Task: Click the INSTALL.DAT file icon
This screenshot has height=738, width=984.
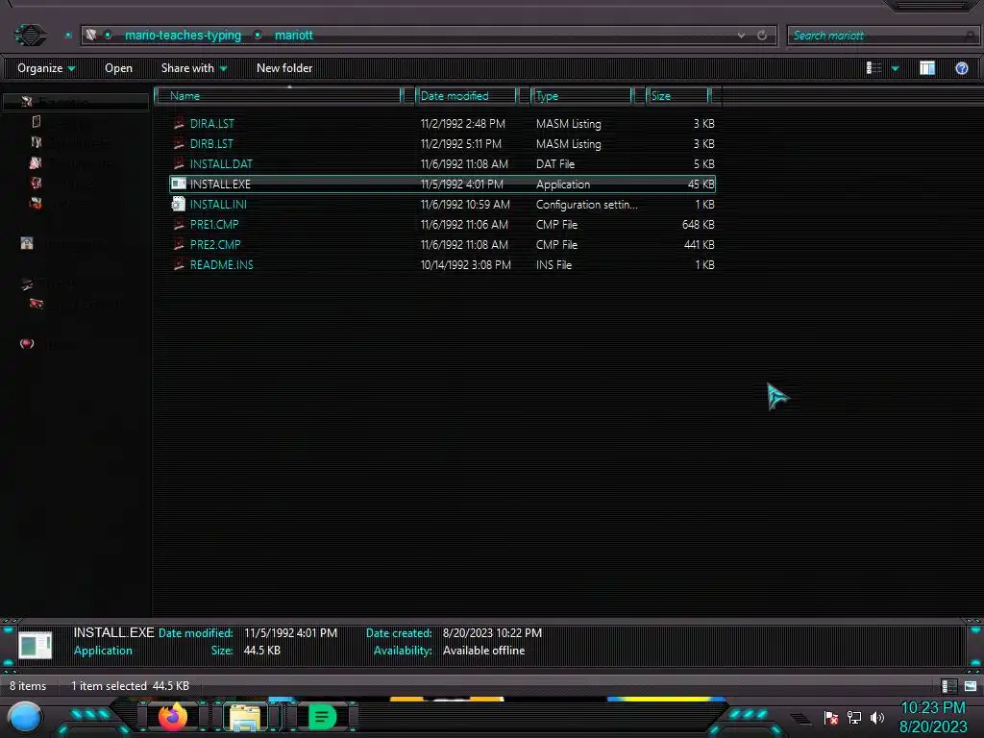Action: coord(178,163)
